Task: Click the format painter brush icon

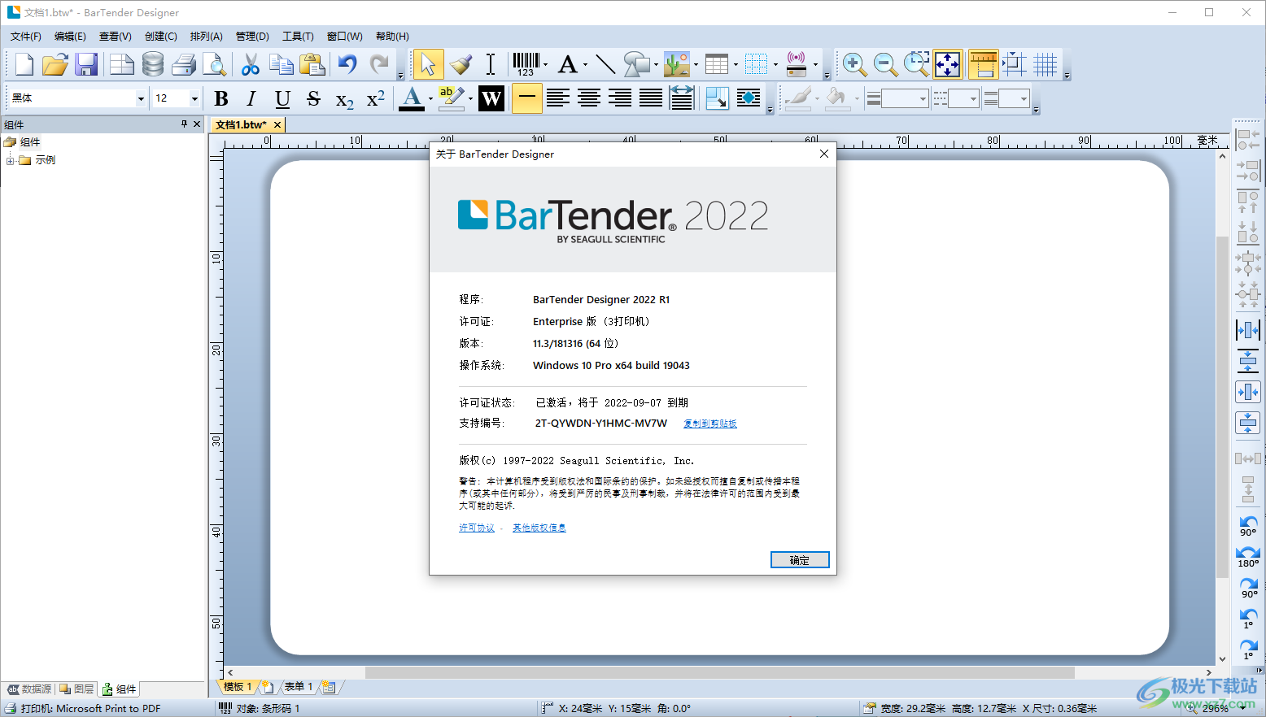Action: pos(461,64)
